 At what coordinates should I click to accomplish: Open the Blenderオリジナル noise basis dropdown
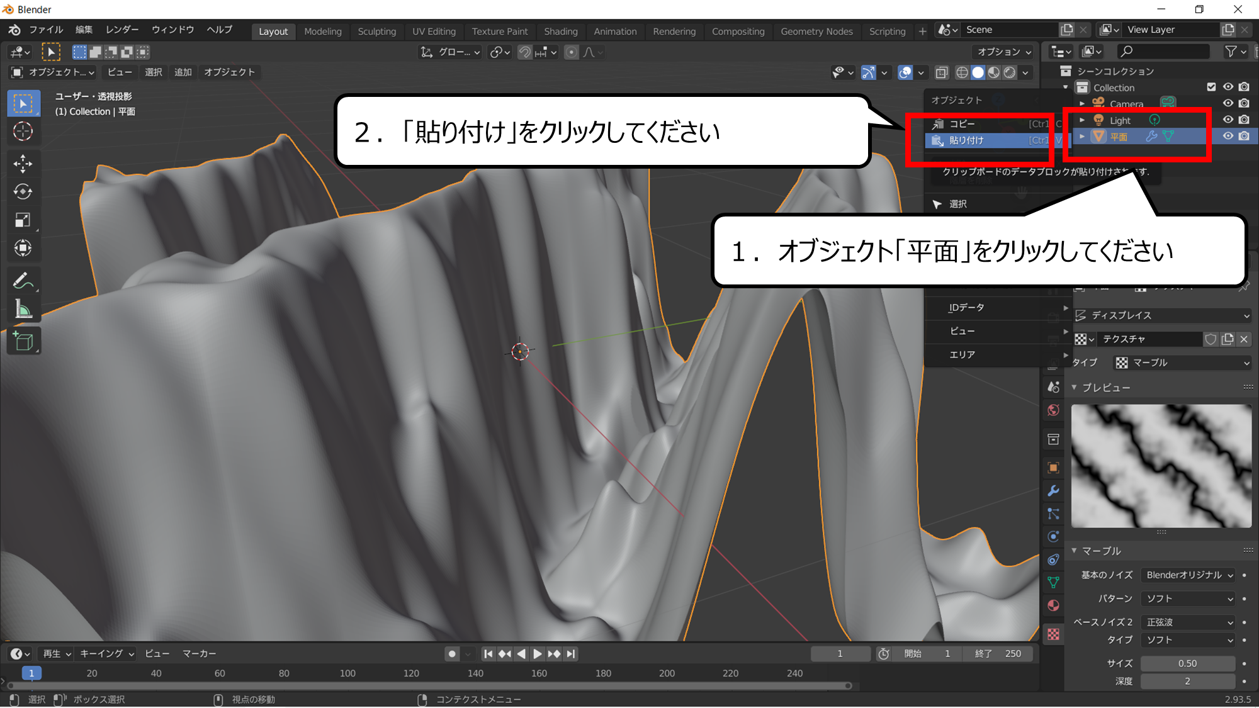coord(1189,575)
